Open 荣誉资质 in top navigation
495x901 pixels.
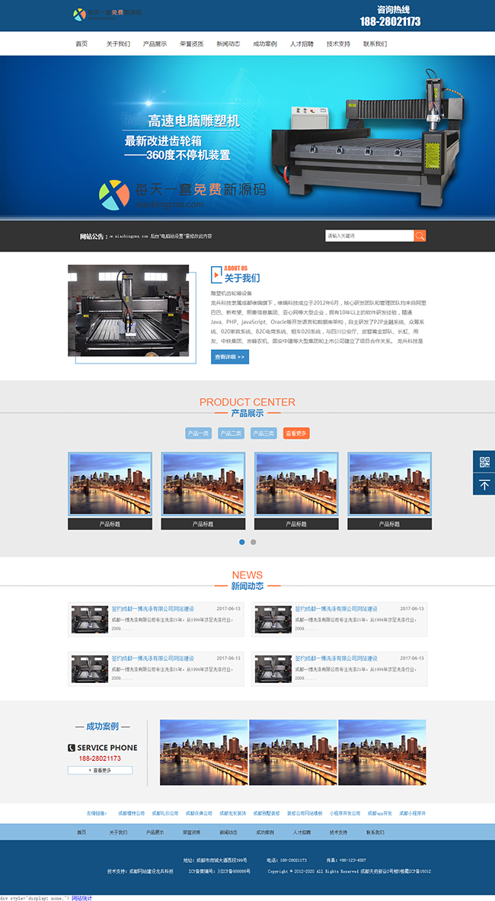pyautogui.click(x=192, y=43)
